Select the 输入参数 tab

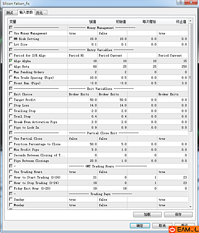click(26, 12)
